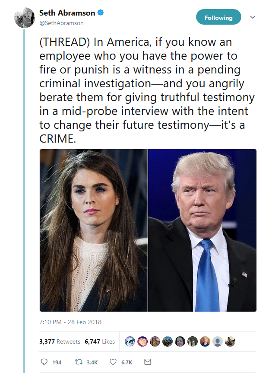Click the envelope direct message icon
The image size is (272, 373).
pyautogui.click(x=147, y=362)
